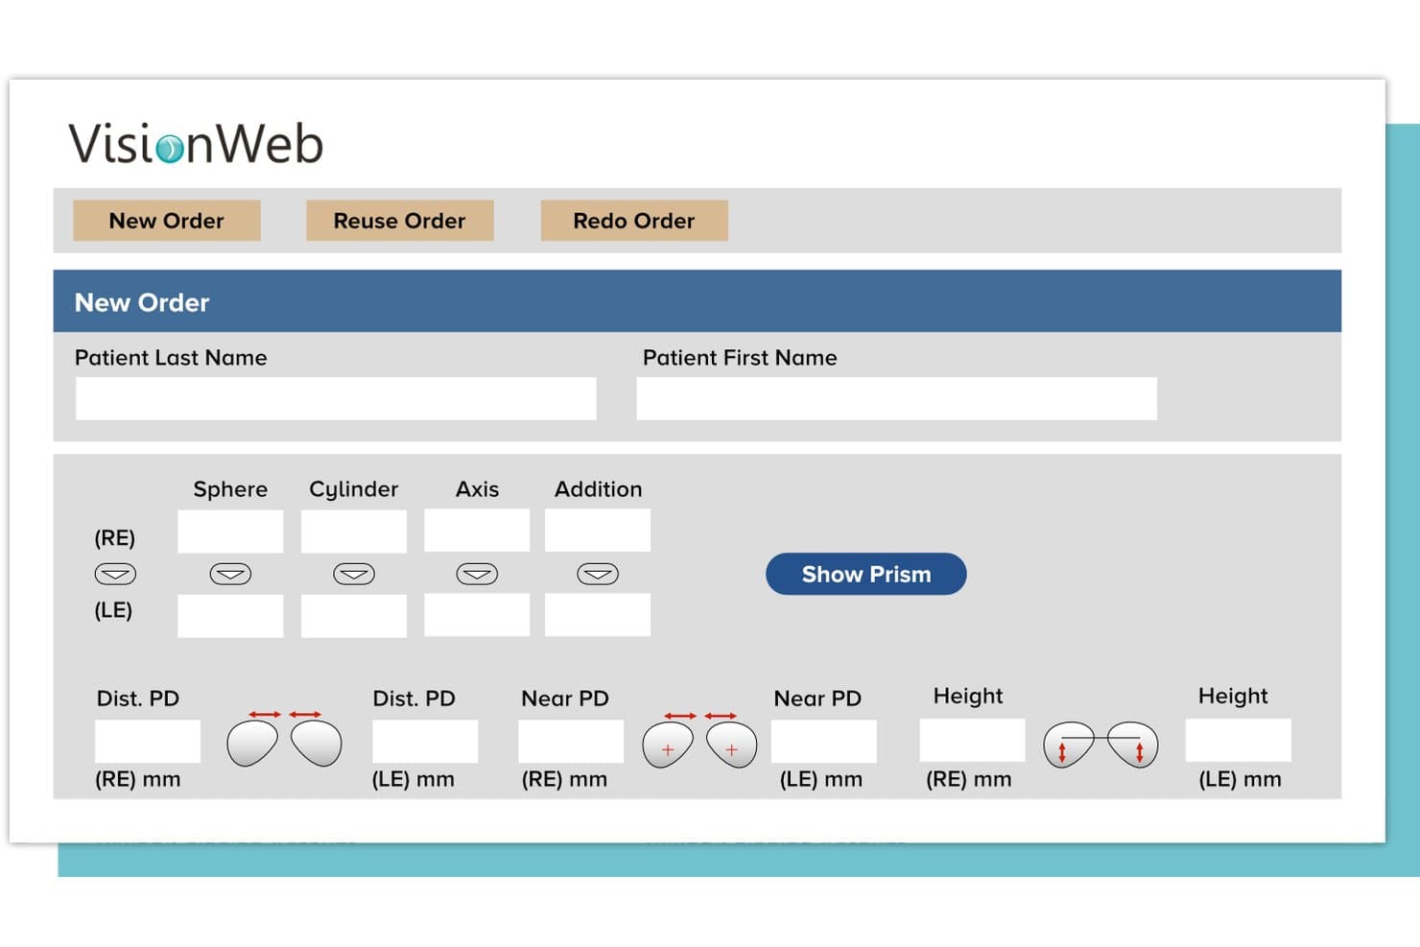Click the copy-down arrow under Axis
Viewport: 1420px width, 947px height.
tap(477, 574)
